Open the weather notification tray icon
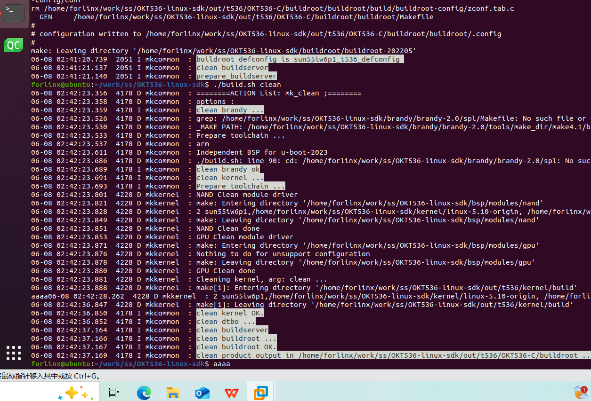The width and height of the screenshot is (591, 401). tap(580, 393)
